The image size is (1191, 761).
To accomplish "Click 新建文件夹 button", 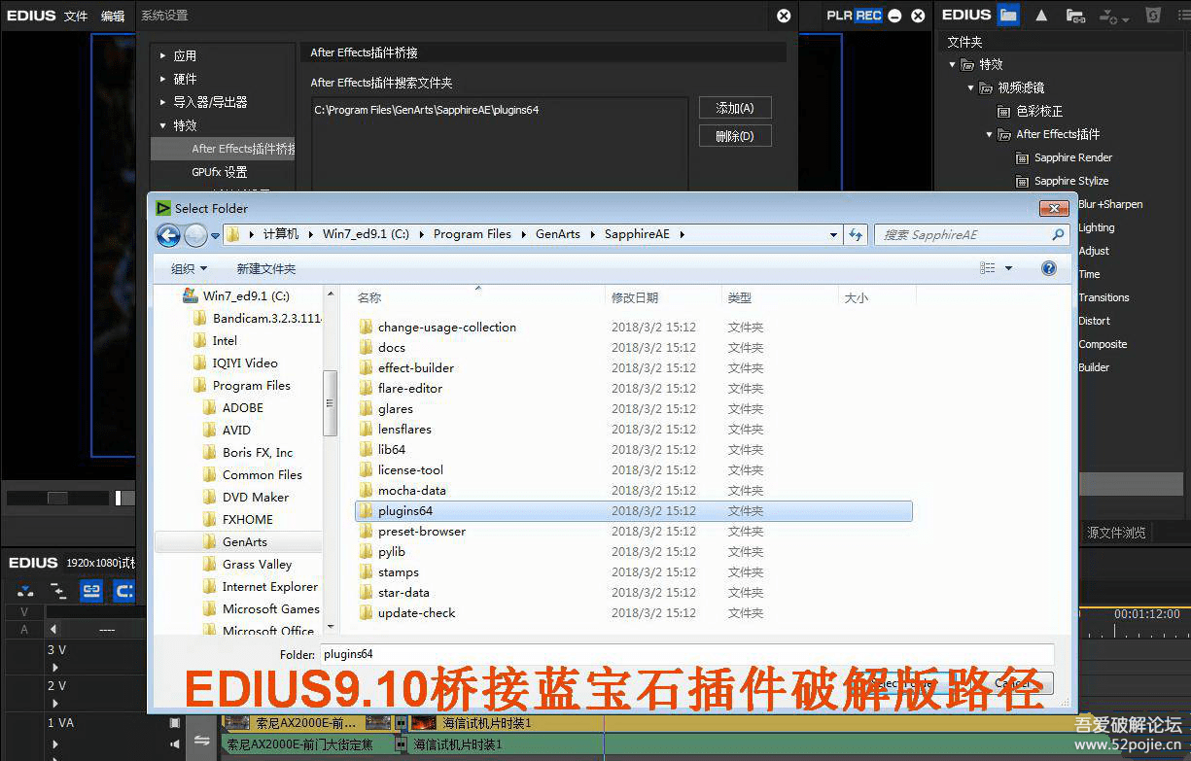I will click(266, 269).
